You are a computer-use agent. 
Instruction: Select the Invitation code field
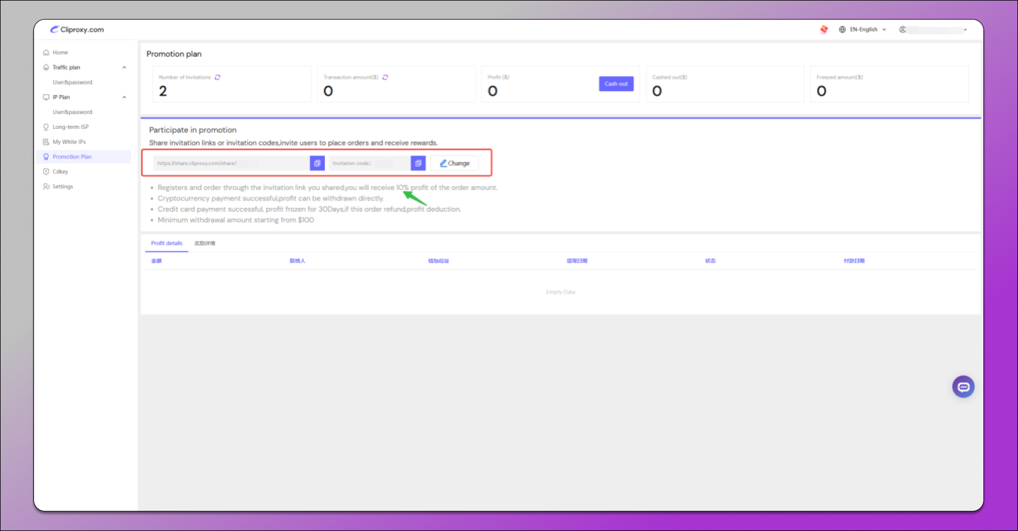click(370, 163)
